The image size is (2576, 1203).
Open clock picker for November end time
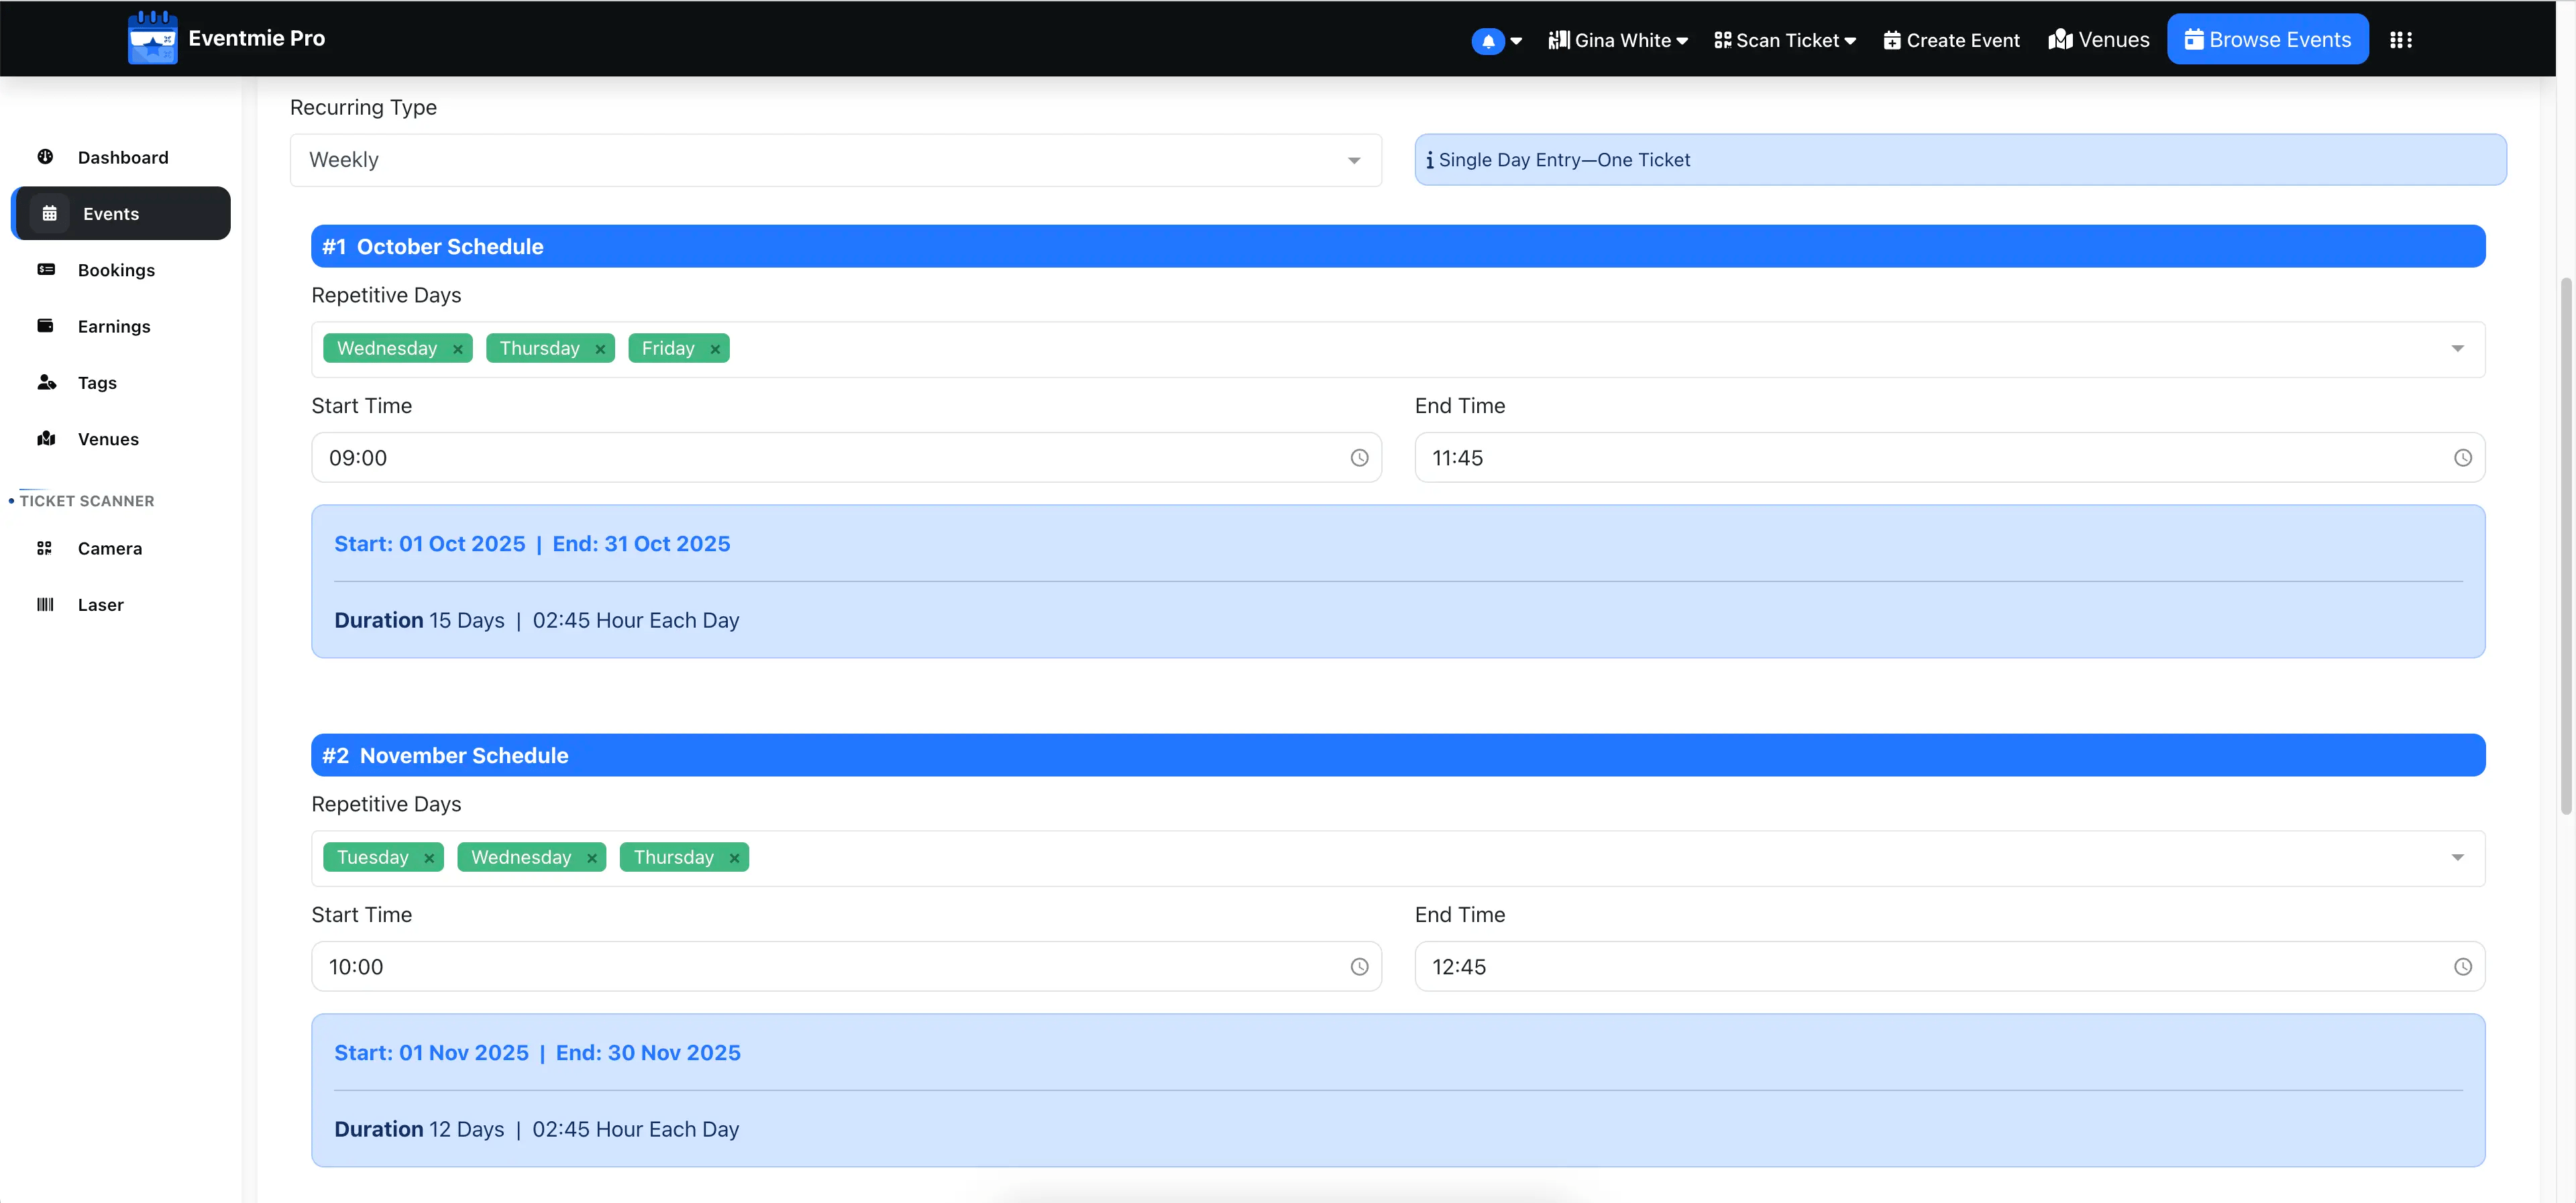(2462, 967)
